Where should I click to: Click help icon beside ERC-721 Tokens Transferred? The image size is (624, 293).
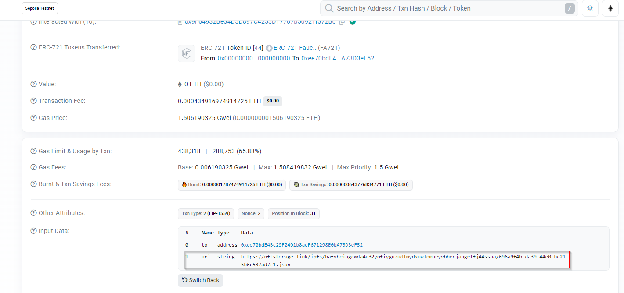coord(34,47)
